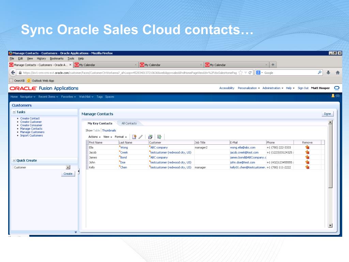This screenshot has height=262, width=349.
Task: Click the Done button
Action: pyautogui.click(x=328, y=114)
